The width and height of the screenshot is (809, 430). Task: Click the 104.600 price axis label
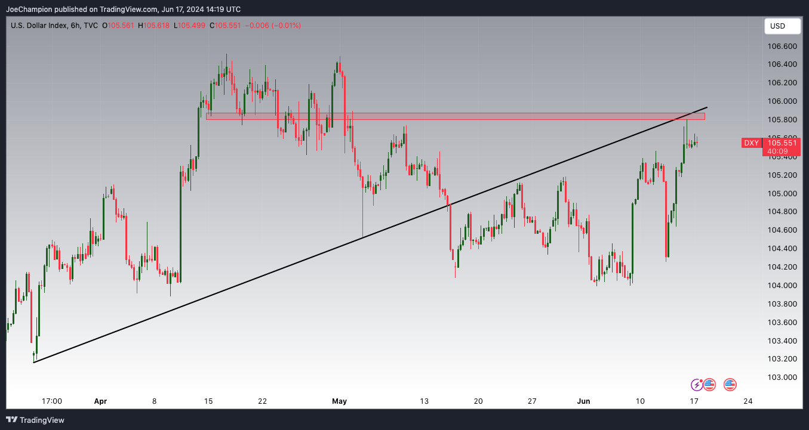[x=782, y=230]
